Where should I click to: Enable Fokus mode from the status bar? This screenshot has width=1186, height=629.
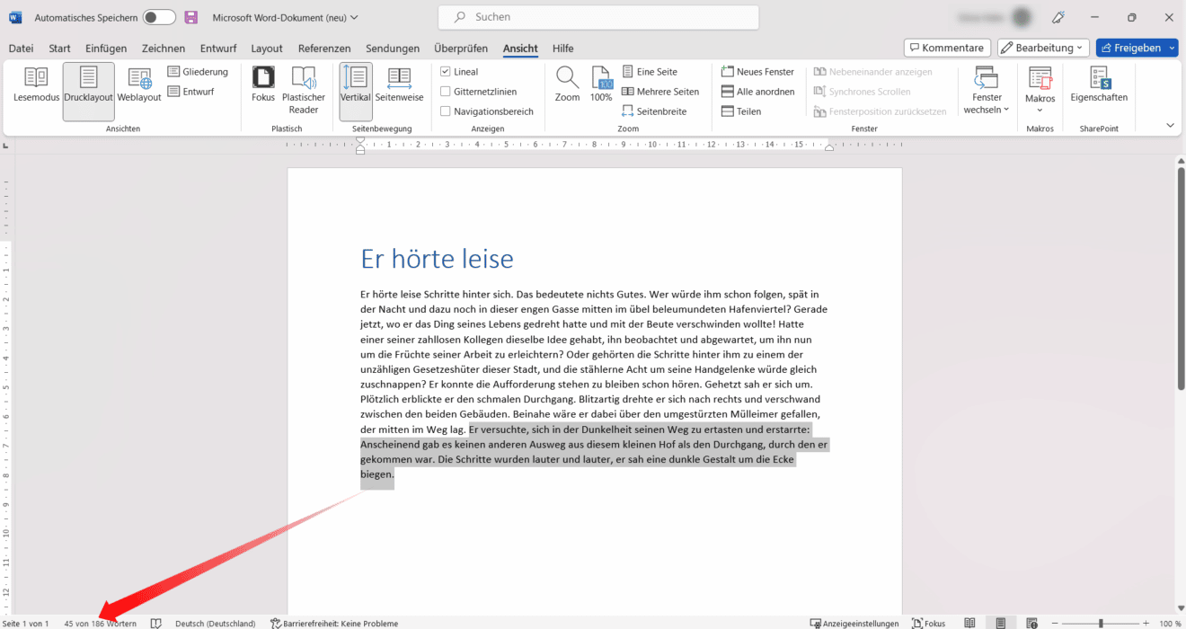pos(928,622)
